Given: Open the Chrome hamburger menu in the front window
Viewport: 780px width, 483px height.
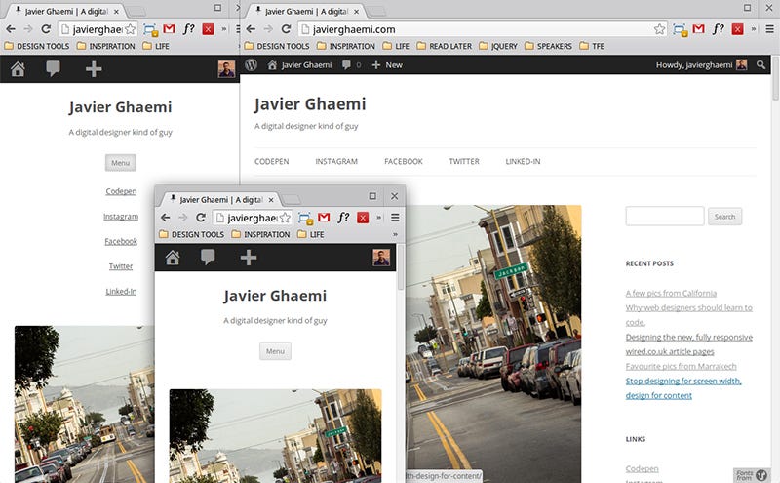Looking at the screenshot, I should coord(395,218).
